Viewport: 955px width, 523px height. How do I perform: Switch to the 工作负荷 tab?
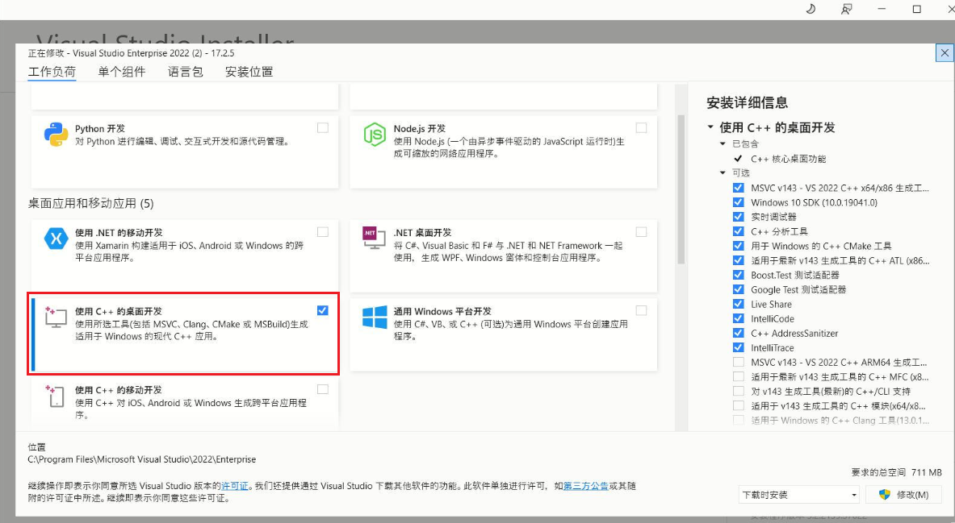pos(52,72)
